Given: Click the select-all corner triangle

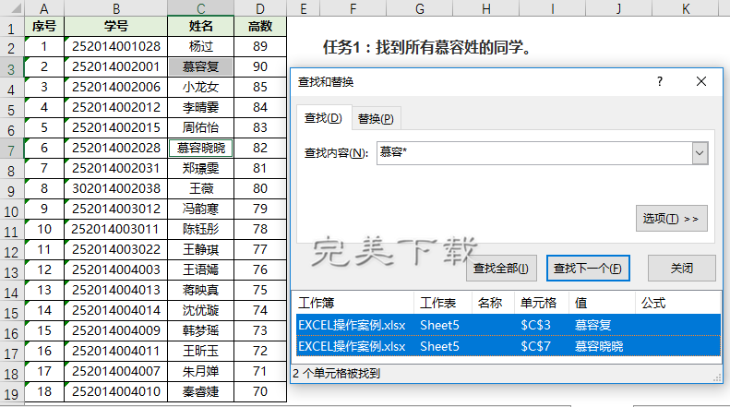Looking at the screenshot, I should 12,8.
